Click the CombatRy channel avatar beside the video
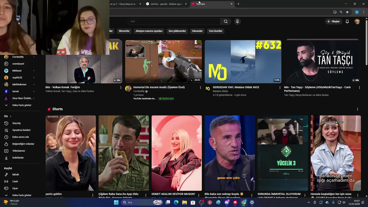The width and height of the screenshot is (368, 207). (128, 89)
